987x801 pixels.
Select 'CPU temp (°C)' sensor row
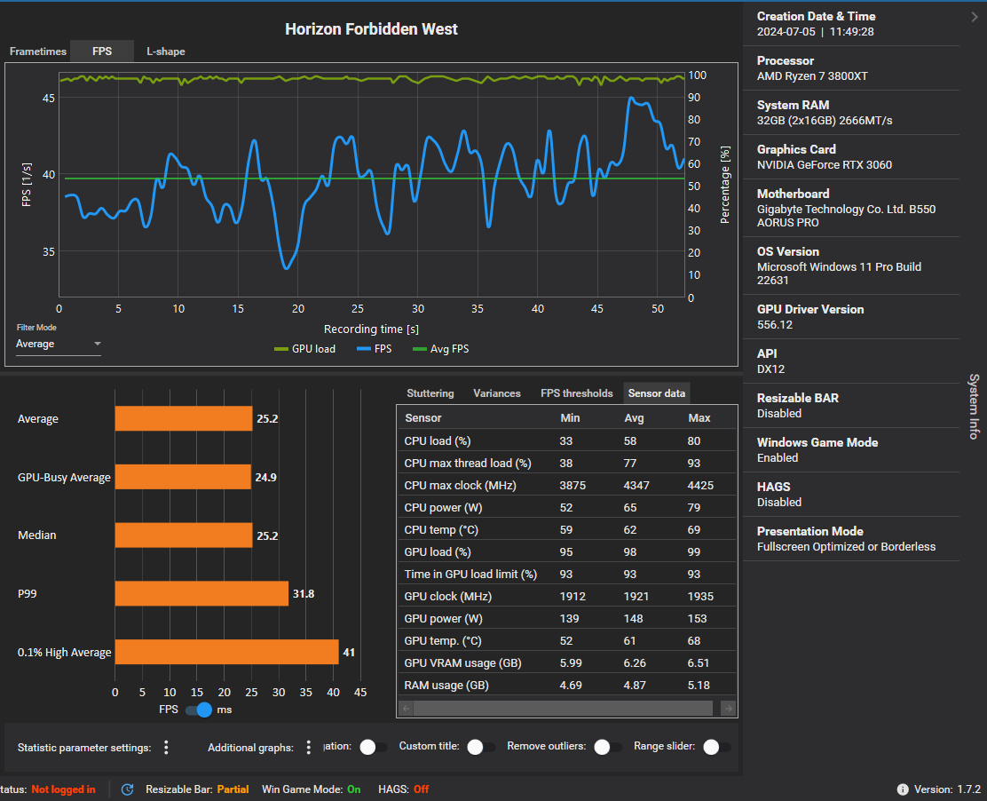(566, 529)
